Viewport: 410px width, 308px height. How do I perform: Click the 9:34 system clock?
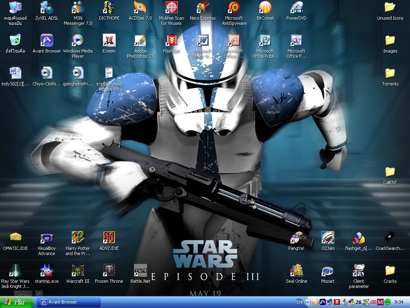tap(399, 302)
